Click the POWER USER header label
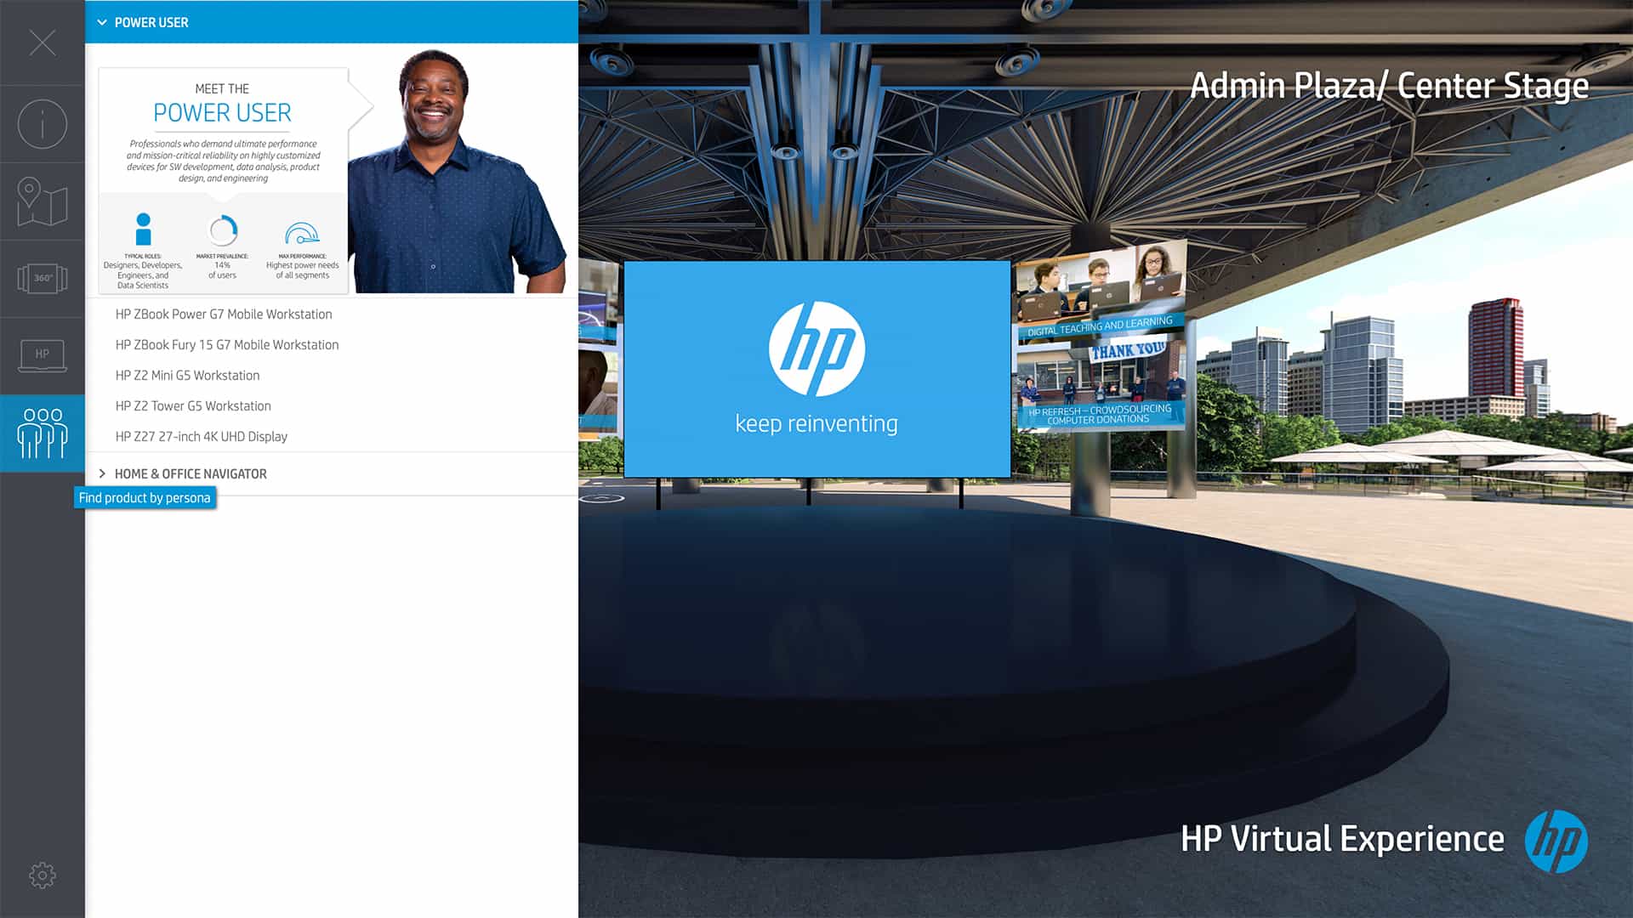 151,22
